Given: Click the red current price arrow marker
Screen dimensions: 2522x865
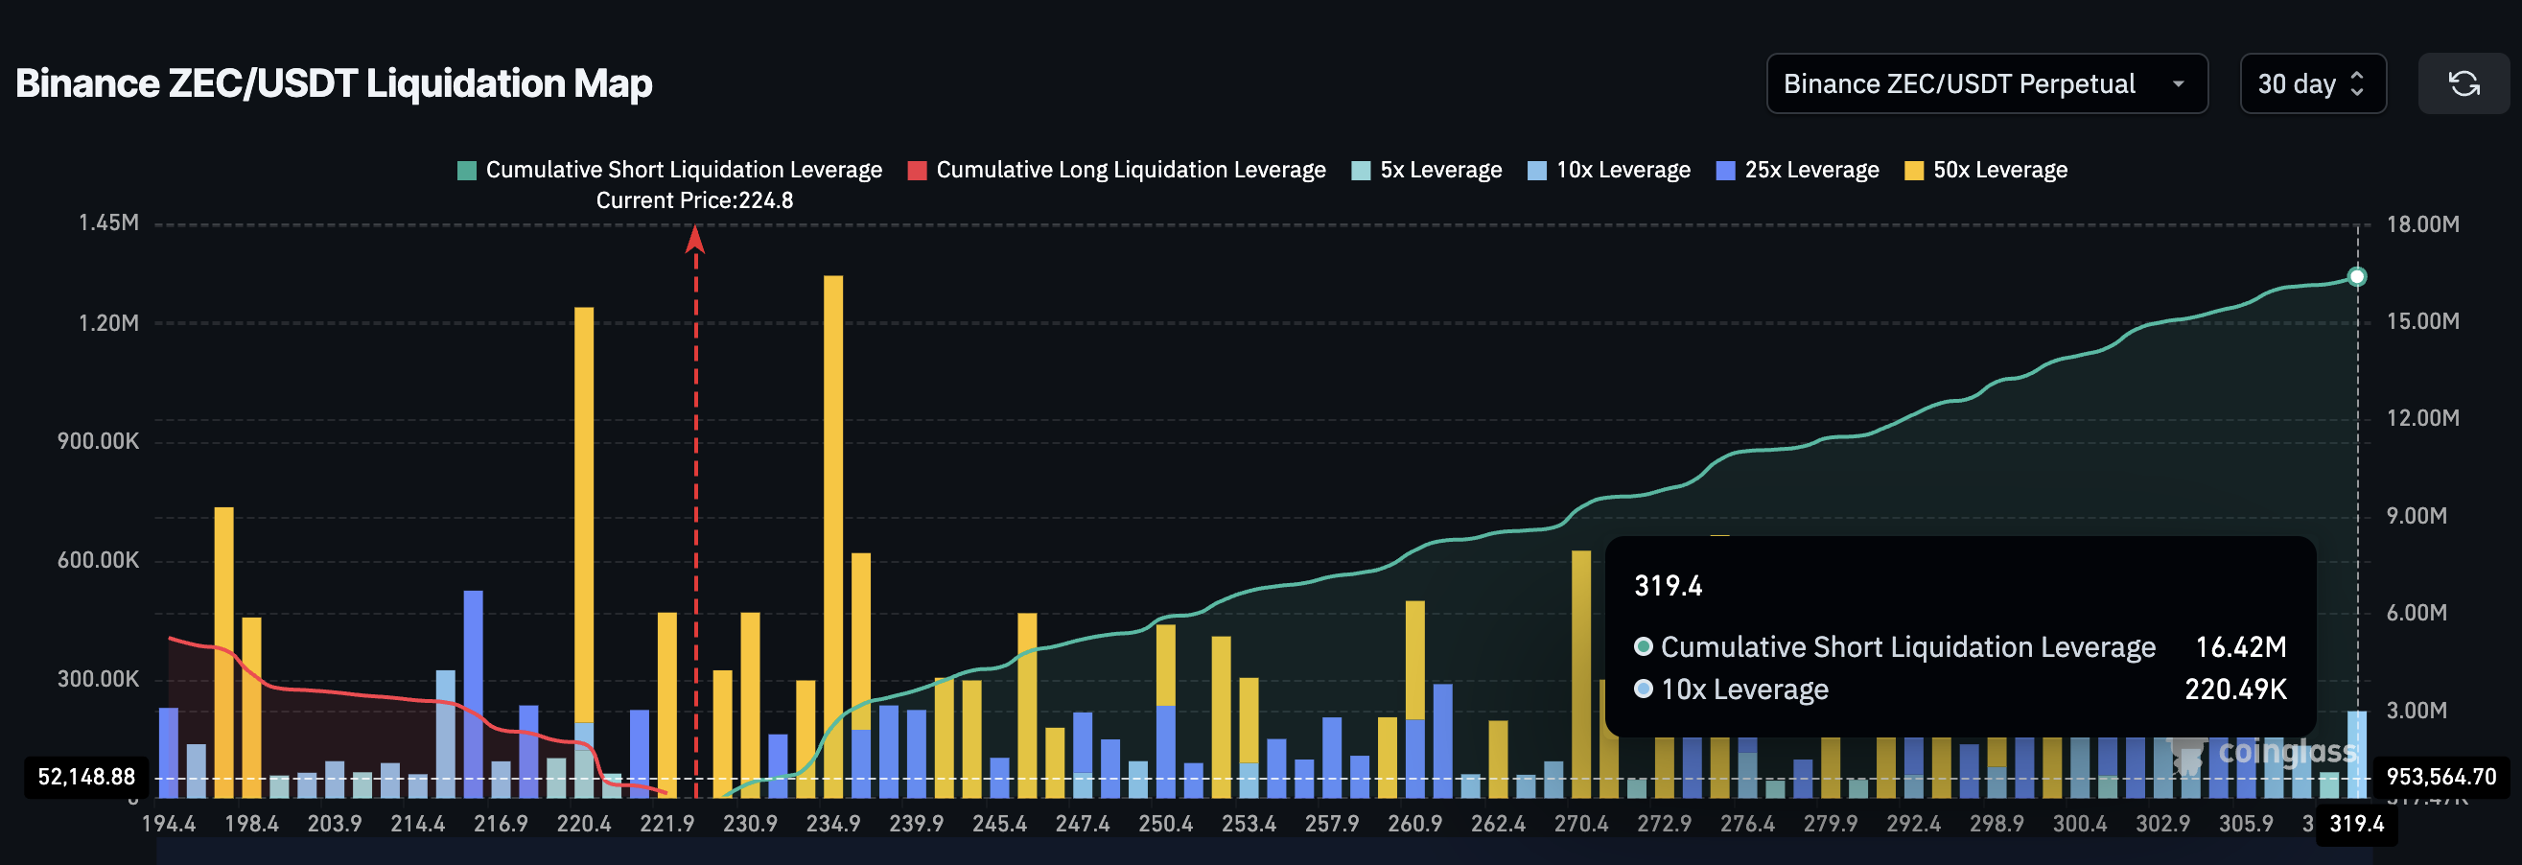Looking at the screenshot, I should pos(695,238).
